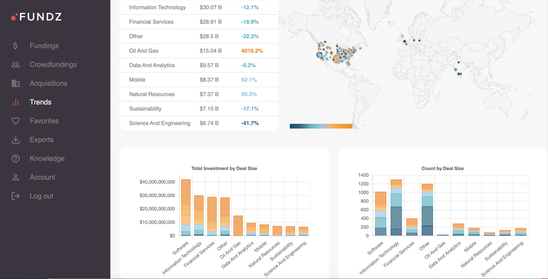Open Favorites via the heart icon
548x279 pixels.
tap(16, 121)
